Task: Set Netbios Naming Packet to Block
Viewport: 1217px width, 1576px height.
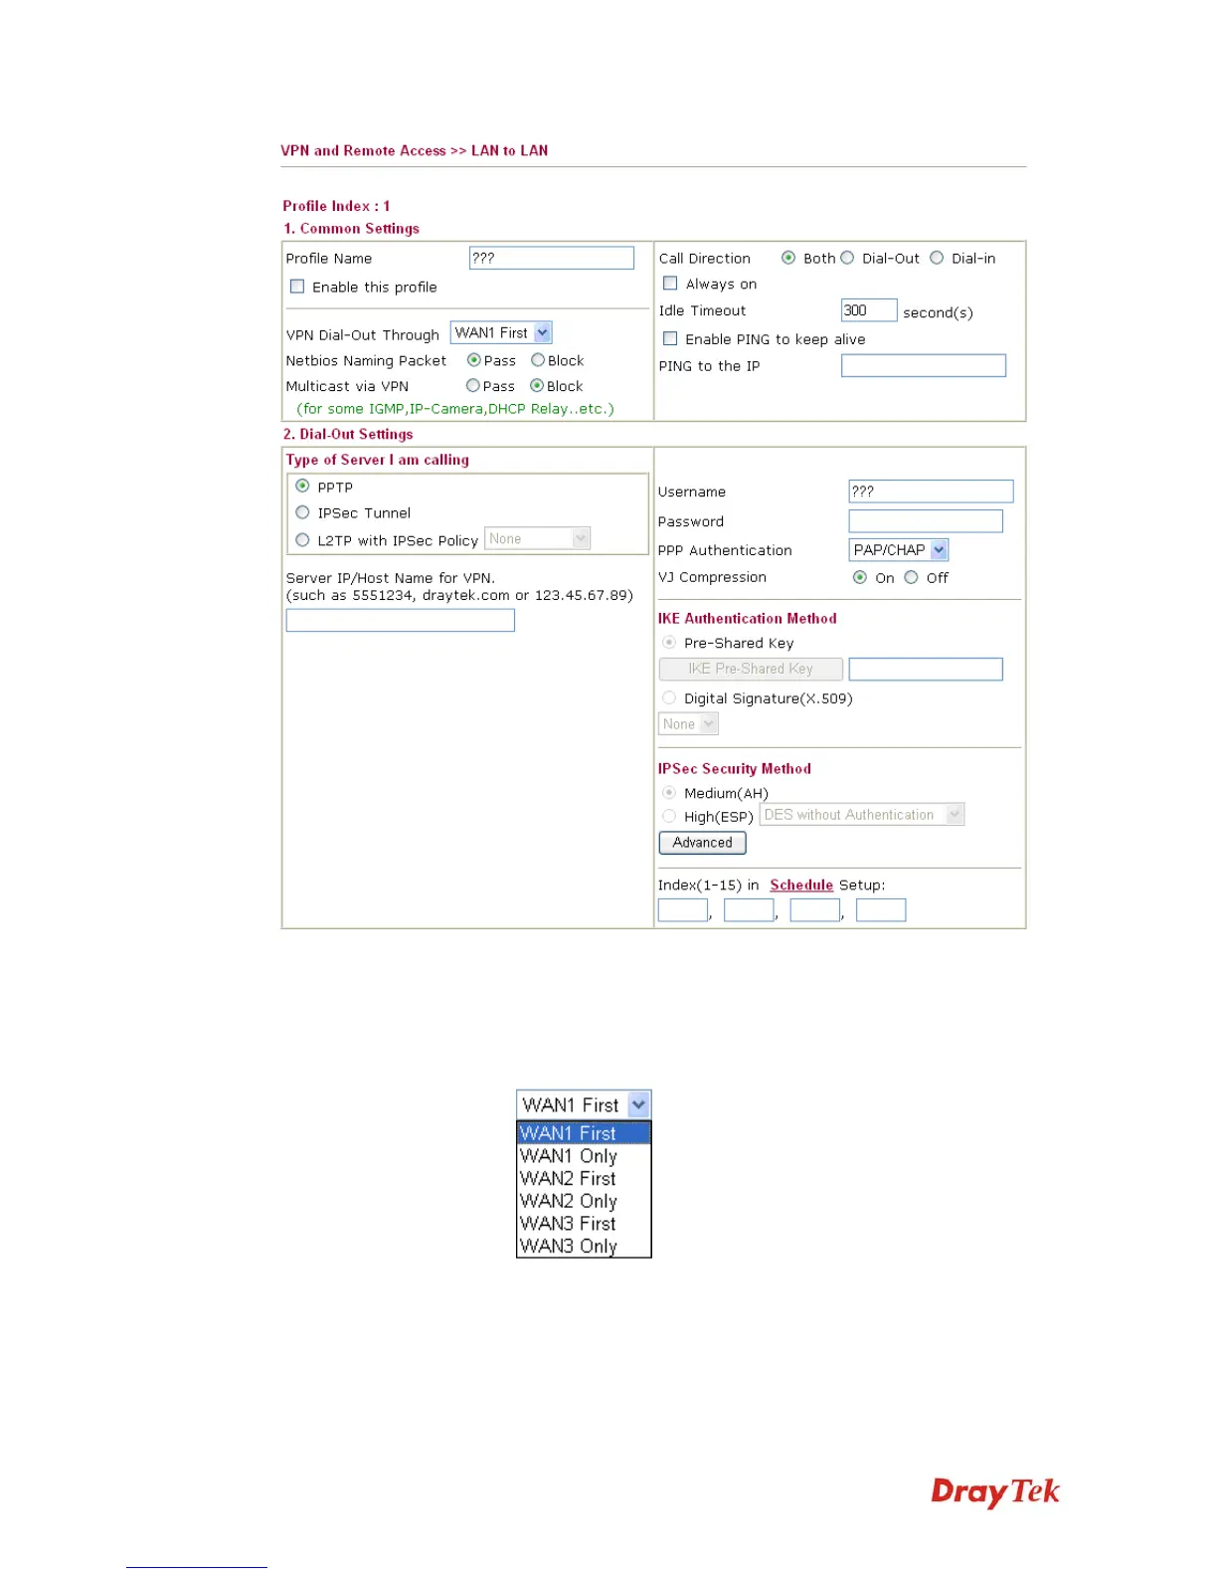Action: tap(538, 360)
